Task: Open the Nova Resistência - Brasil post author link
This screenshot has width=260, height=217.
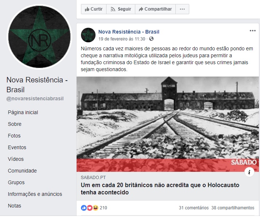Action: [x=129, y=32]
